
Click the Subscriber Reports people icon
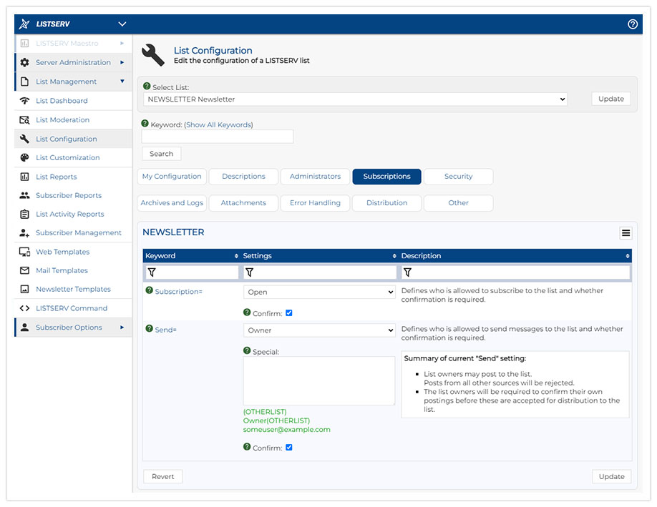[25, 195]
